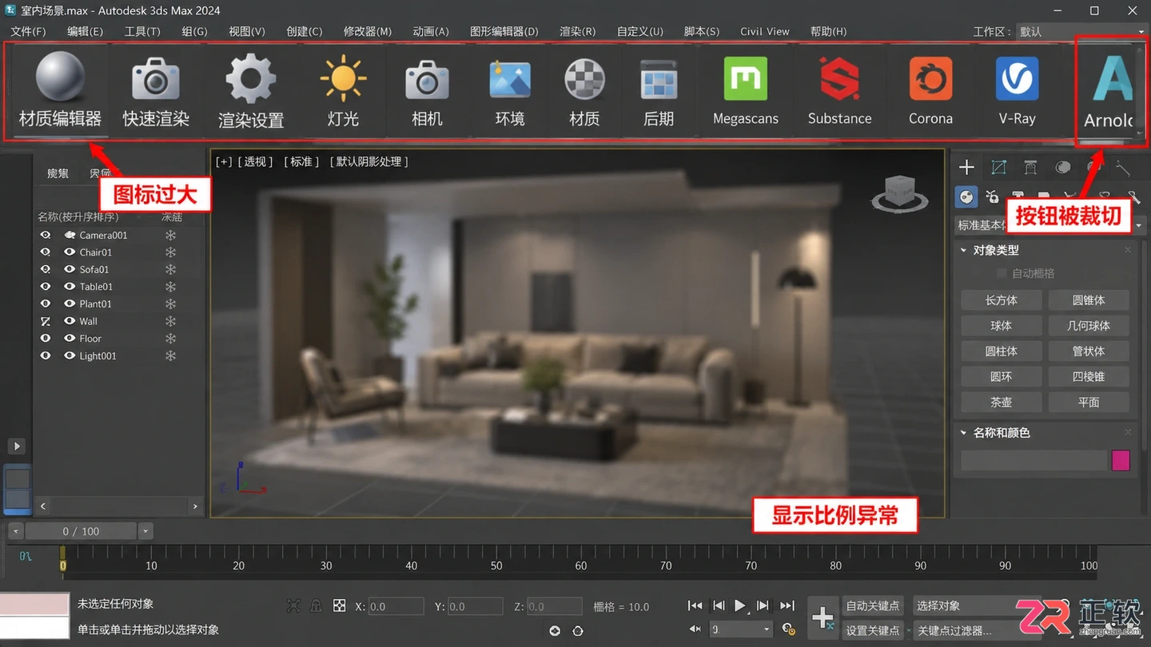Open the 默认阴影处理 shading menu
Screen dimensions: 1151x647
368,161
